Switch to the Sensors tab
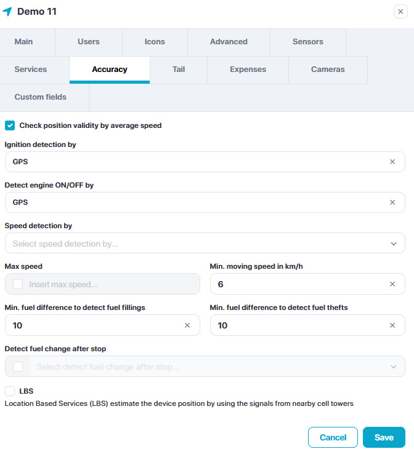The width and height of the screenshot is (414, 457). [x=307, y=42]
